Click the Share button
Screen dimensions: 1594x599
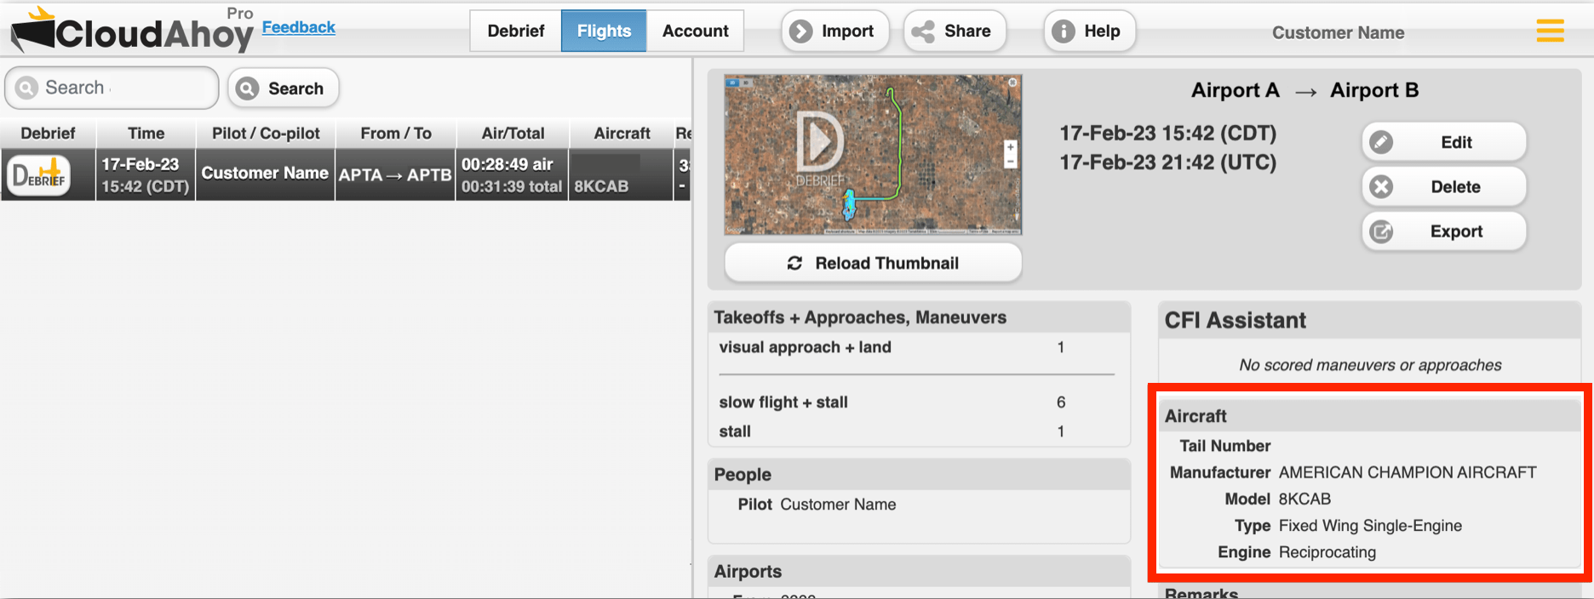[x=955, y=31]
